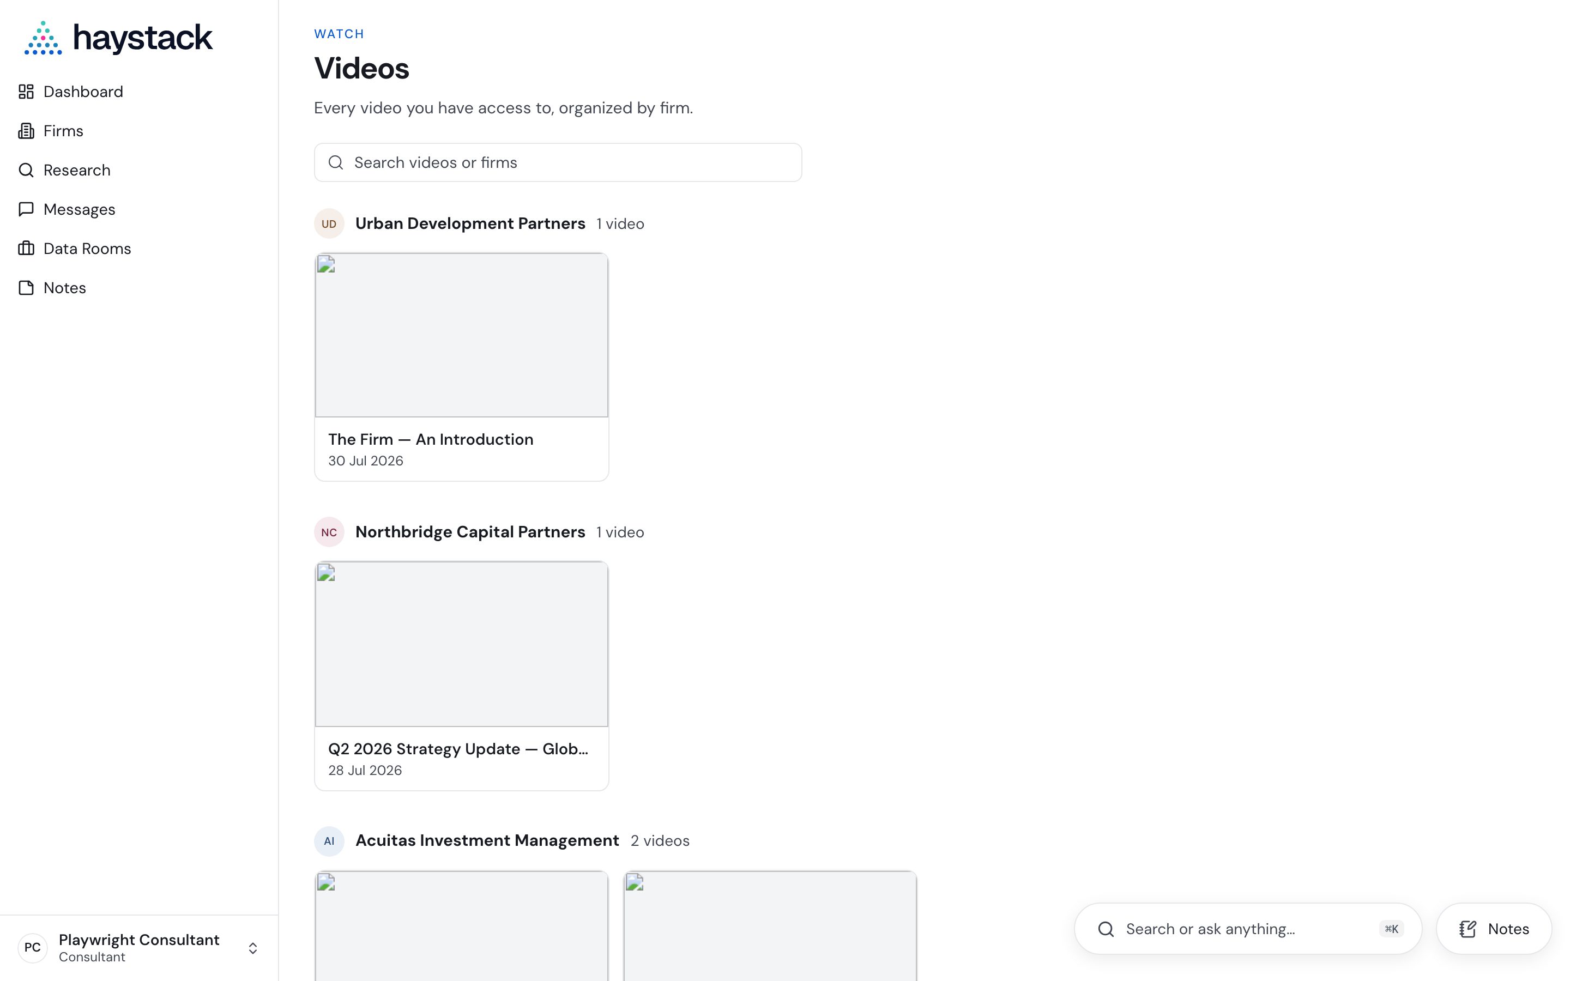
Task: Open first Acuitas video thumbnail
Action: 461,926
